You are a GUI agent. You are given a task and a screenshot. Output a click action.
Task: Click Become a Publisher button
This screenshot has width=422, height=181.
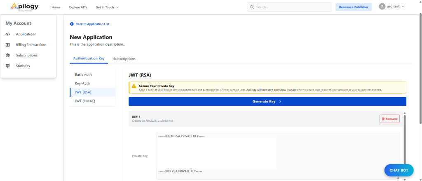click(353, 7)
